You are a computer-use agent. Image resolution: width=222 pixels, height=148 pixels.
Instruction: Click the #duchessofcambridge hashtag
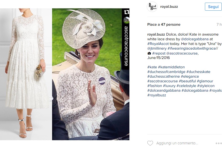pyautogui.click(x=166, y=72)
